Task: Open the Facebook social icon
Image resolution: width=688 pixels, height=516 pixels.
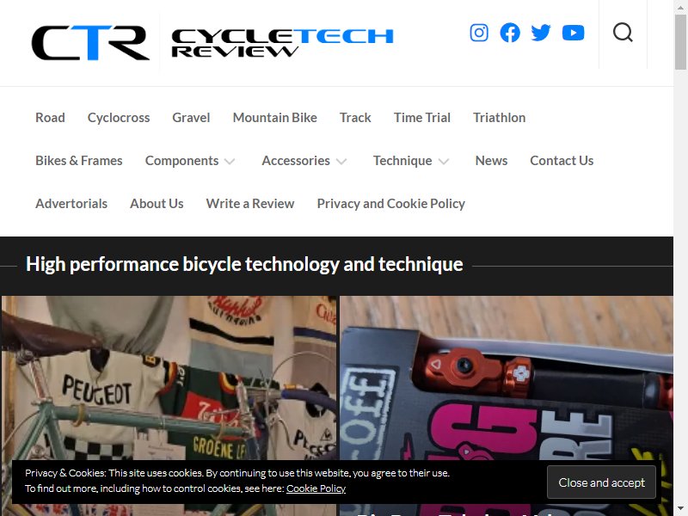Action: click(x=510, y=33)
